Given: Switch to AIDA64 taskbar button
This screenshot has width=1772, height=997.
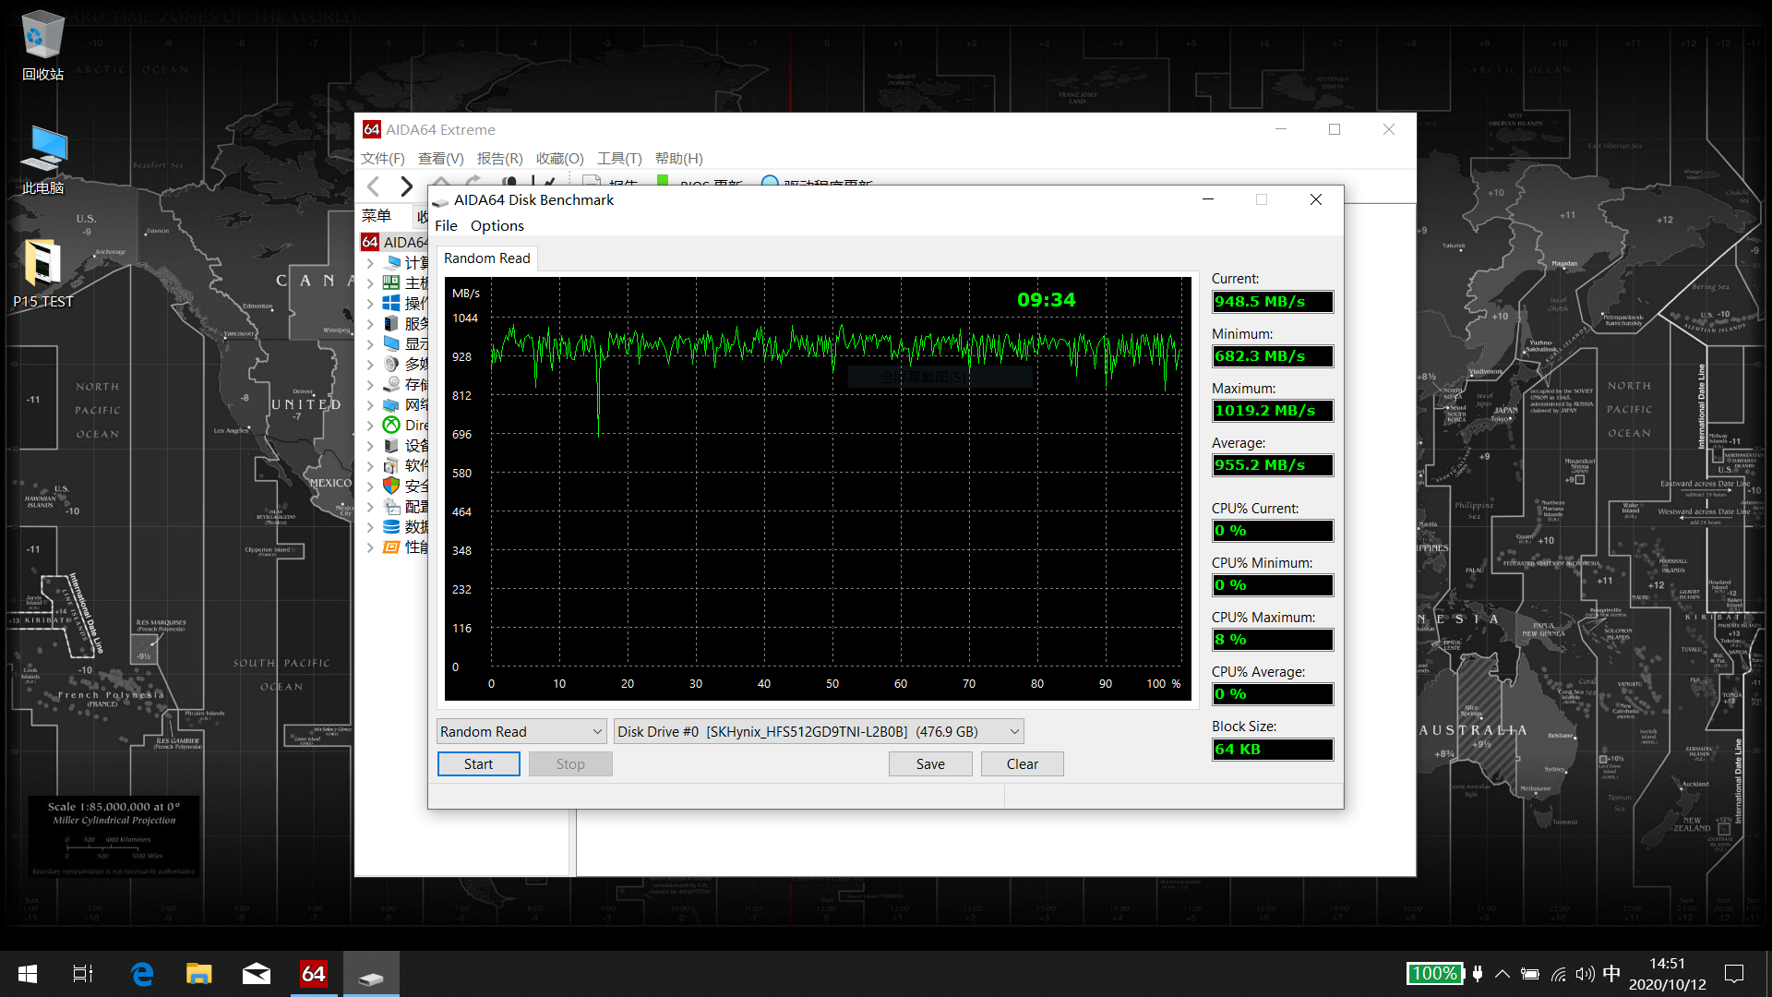Looking at the screenshot, I should 314,974.
